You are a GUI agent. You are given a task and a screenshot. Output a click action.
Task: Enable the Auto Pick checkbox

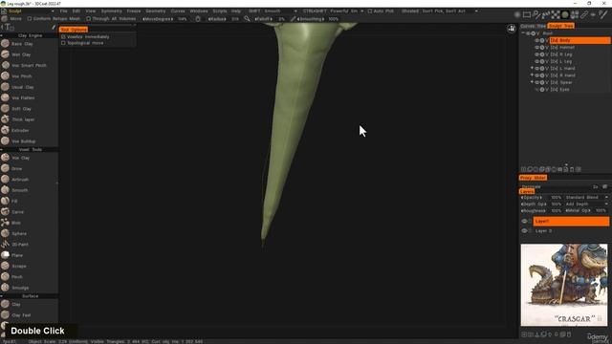pyautogui.click(x=370, y=11)
